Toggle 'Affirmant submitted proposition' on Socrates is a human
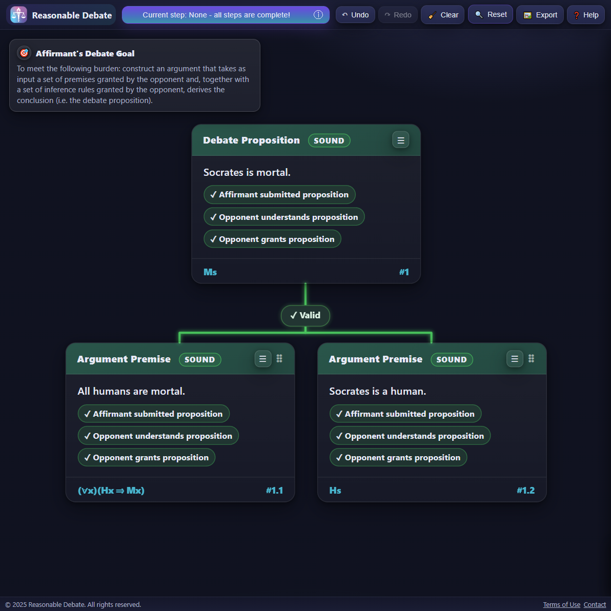Viewport: 611px width, 611px height. (x=405, y=414)
